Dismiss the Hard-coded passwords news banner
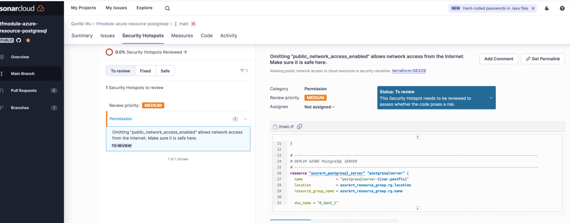Viewport: 570px width, 223px height. [533, 8]
